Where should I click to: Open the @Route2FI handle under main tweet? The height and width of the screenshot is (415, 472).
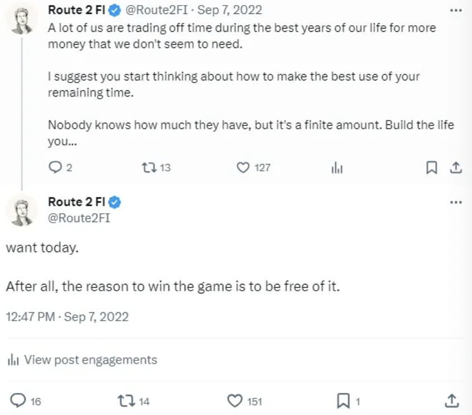coord(79,218)
